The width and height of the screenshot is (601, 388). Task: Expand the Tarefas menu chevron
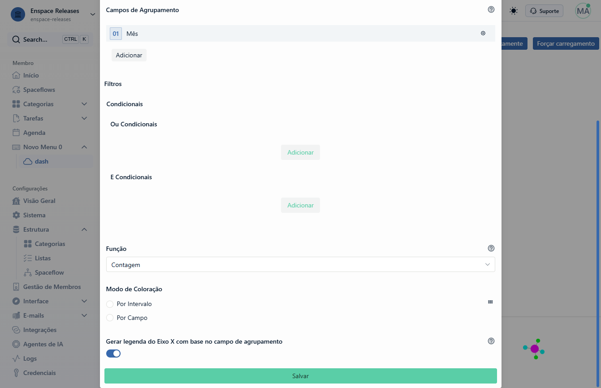(84, 118)
